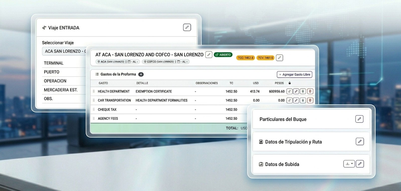Click the TCC: 14E2.8 tag
This screenshot has width=401, height=191.
tap(245, 58)
